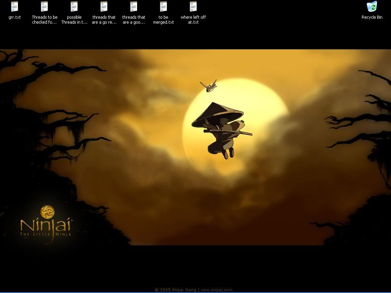The width and height of the screenshot is (391, 293).
Task: Select the 'to be merged.txt' file icon
Action: click(163, 7)
